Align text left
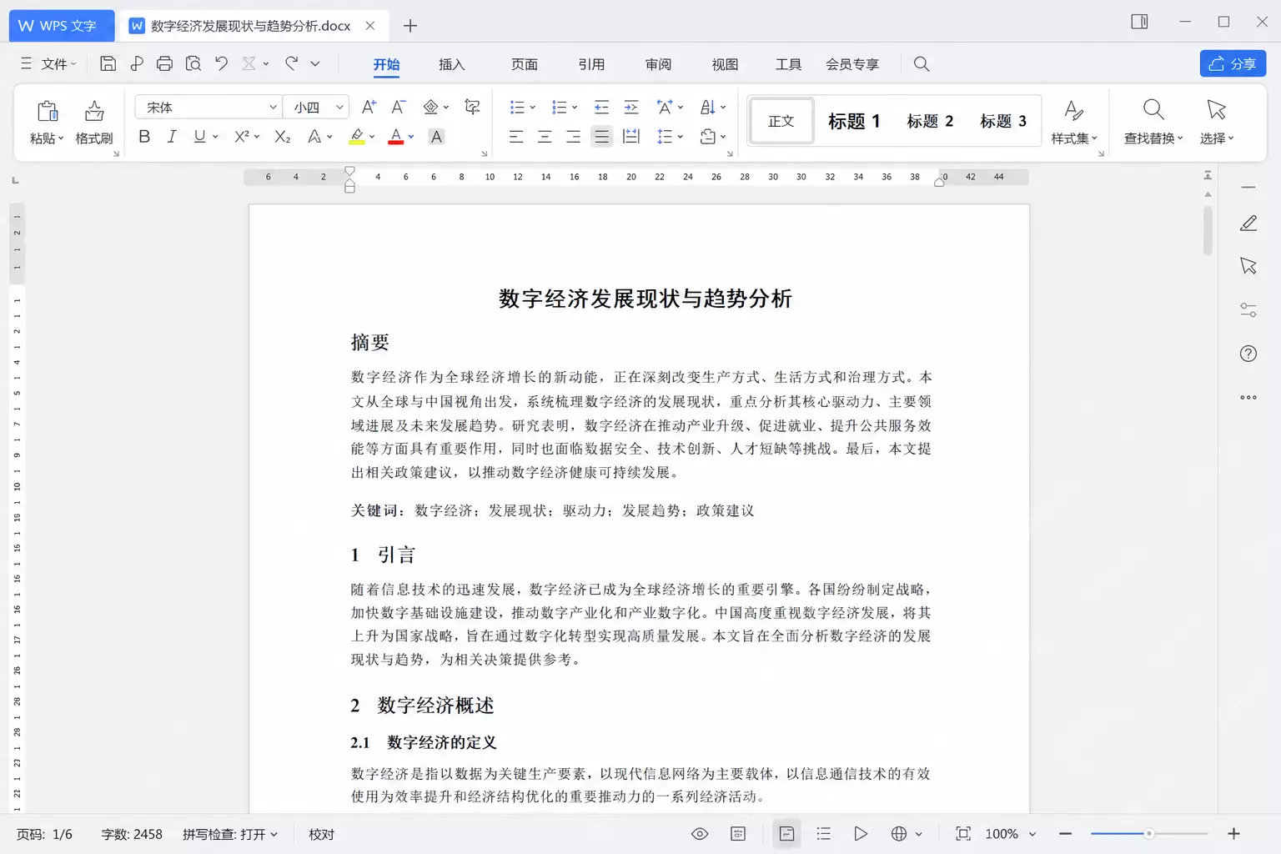The width and height of the screenshot is (1281, 854). coord(516,137)
